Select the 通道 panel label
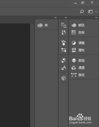 (81, 68)
